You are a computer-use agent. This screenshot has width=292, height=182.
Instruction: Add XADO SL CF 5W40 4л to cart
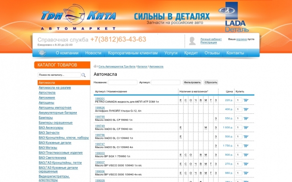(x=246, y=127)
